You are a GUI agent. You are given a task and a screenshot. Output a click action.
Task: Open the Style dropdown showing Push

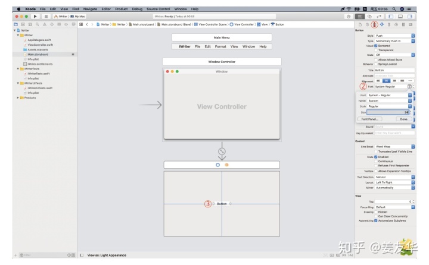point(395,36)
